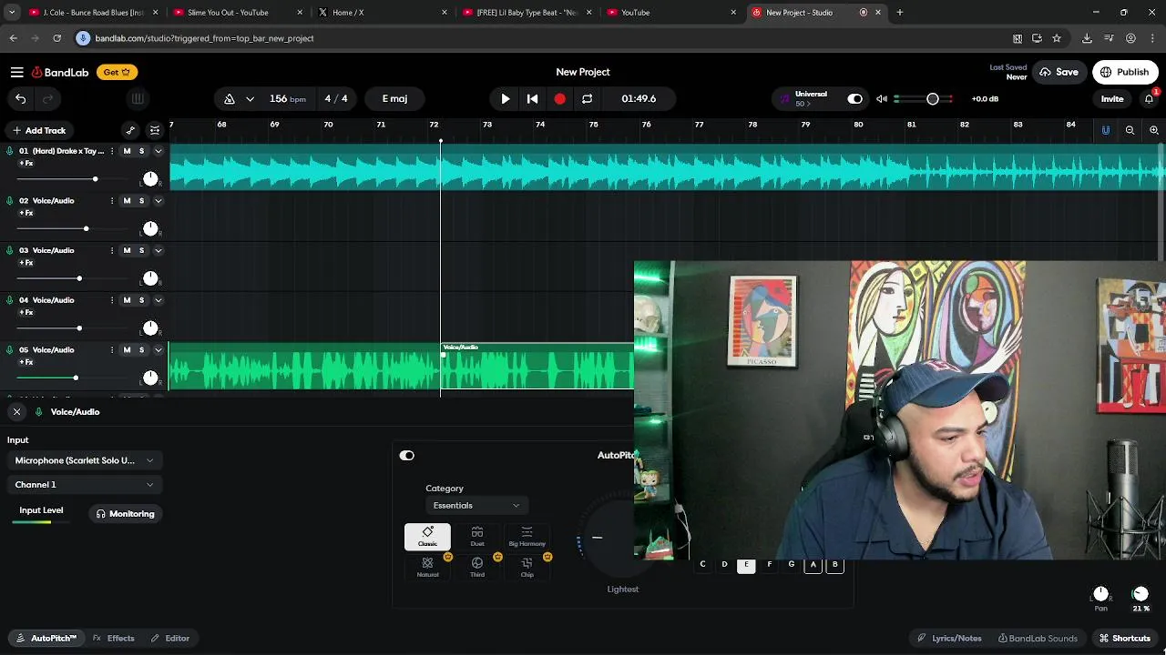
Task: Click the undo arrow icon
Action: pyautogui.click(x=20, y=98)
